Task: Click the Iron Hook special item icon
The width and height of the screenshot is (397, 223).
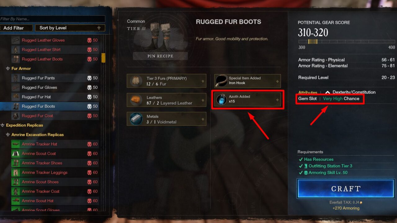Action: 221,81
